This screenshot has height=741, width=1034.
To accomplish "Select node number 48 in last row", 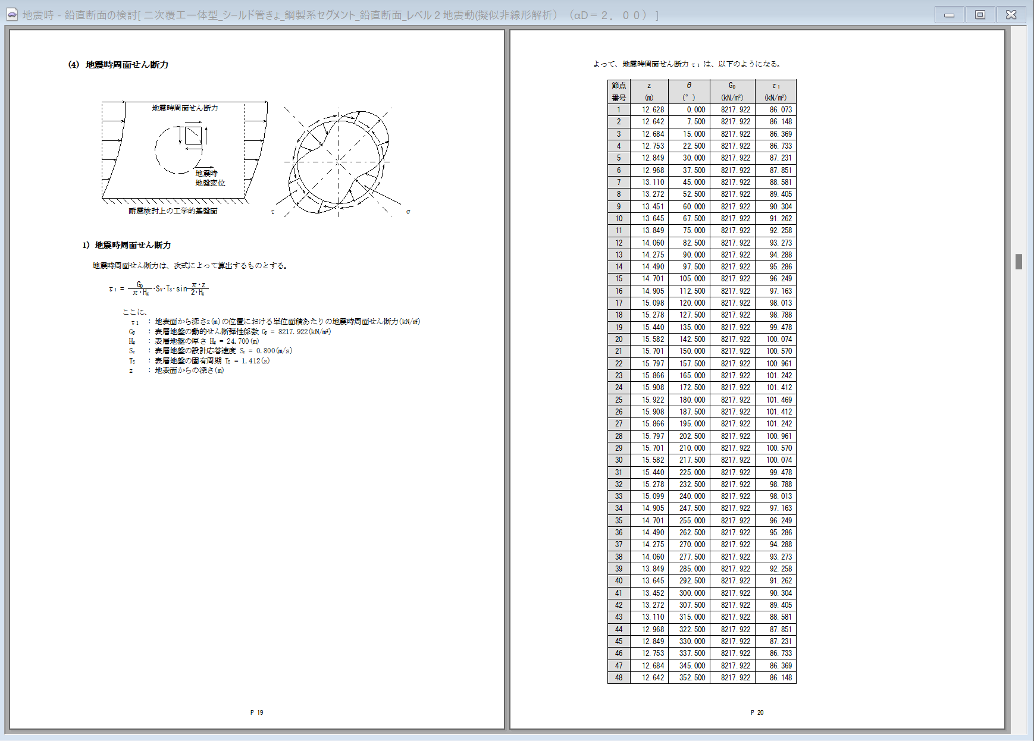I will coord(619,677).
